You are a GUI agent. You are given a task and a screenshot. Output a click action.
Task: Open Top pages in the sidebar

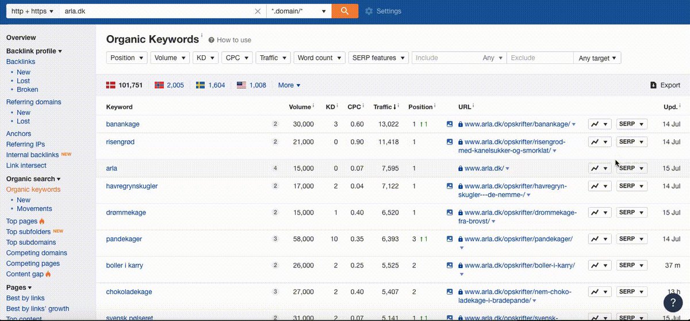[22, 221]
